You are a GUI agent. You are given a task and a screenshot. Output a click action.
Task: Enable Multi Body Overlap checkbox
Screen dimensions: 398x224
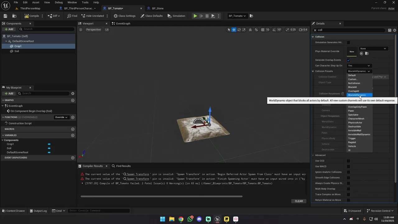[349, 189]
